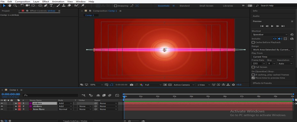Check If caching, play cached frames
Viewport: 297px width, 122px height.
(253, 75)
